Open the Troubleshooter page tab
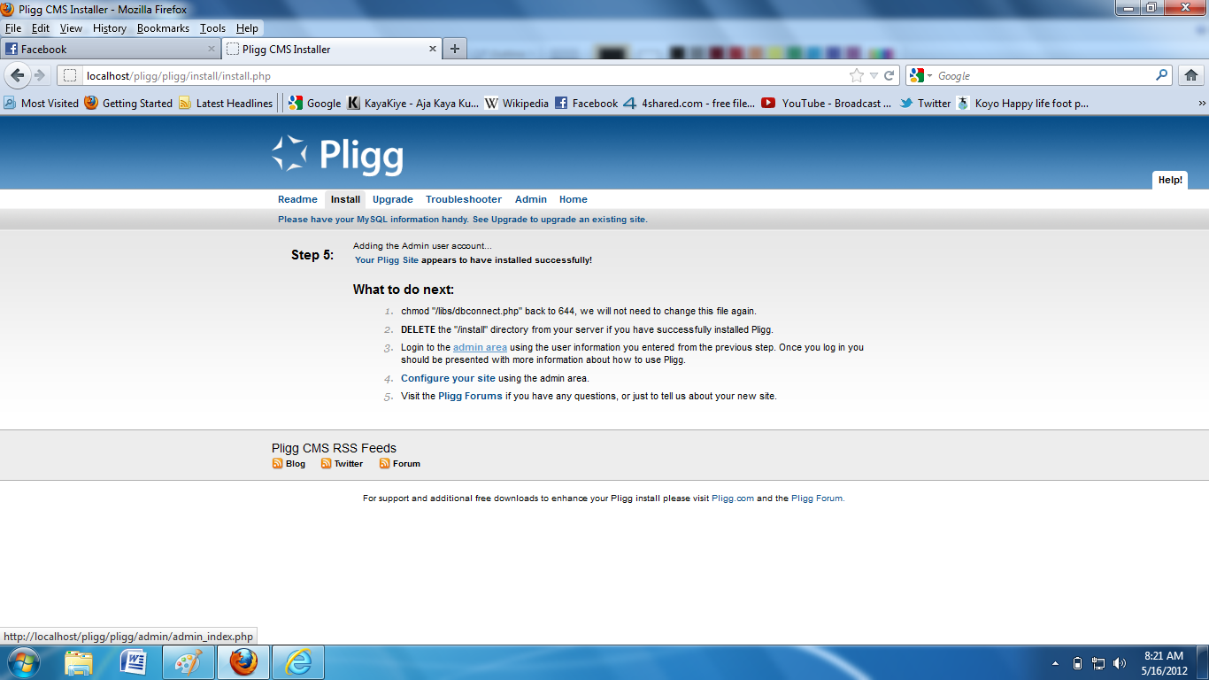 pos(464,199)
